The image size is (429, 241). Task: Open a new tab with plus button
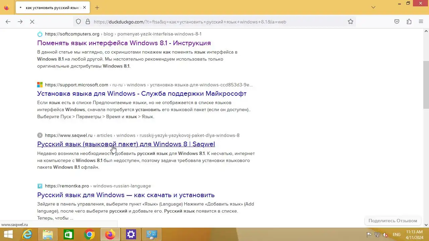97,7
